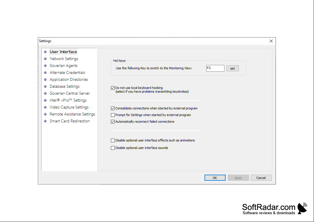Open the User Interface settings category
This screenshot has width=314, height=222.
click(x=63, y=52)
